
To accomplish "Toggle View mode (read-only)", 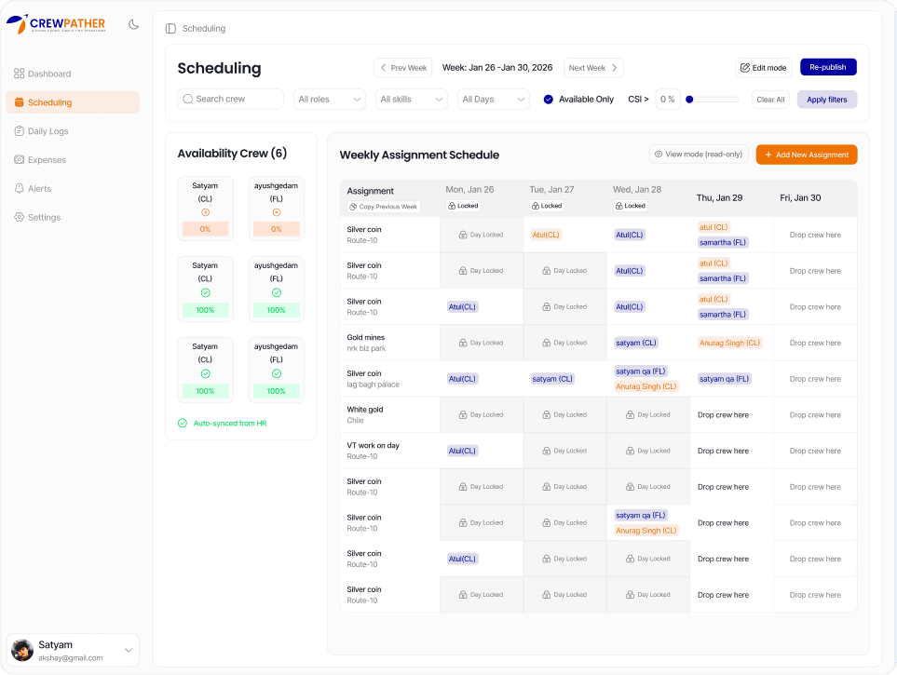I will [699, 155].
